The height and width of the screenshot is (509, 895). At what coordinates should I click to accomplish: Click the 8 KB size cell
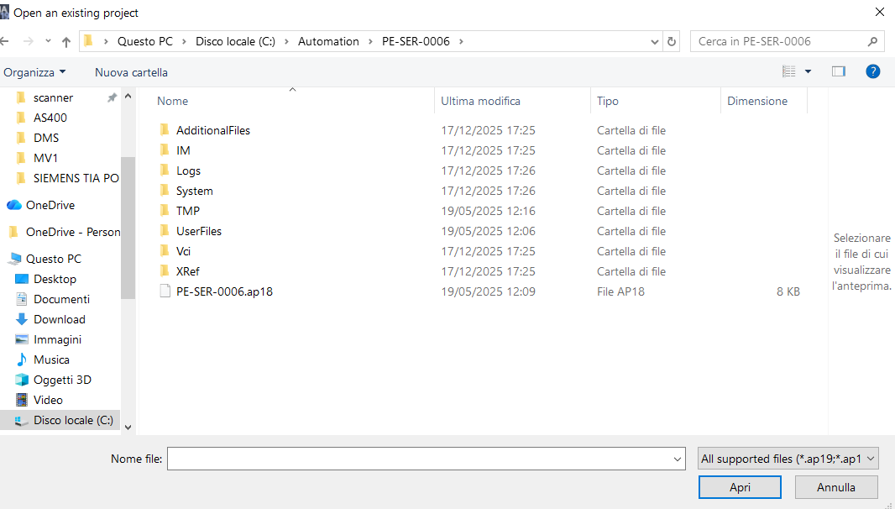[788, 291]
